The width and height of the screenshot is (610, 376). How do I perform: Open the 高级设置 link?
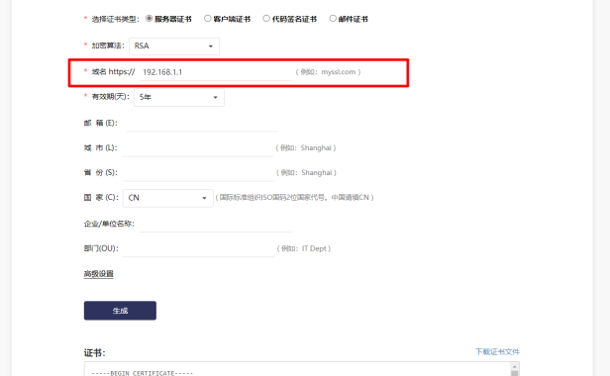click(x=99, y=274)
